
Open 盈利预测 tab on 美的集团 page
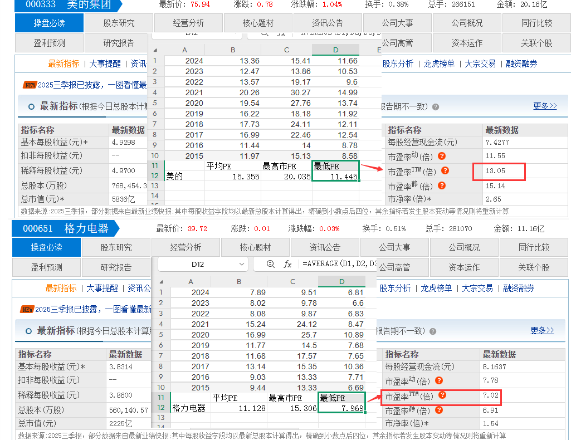[x=49, y=43]
